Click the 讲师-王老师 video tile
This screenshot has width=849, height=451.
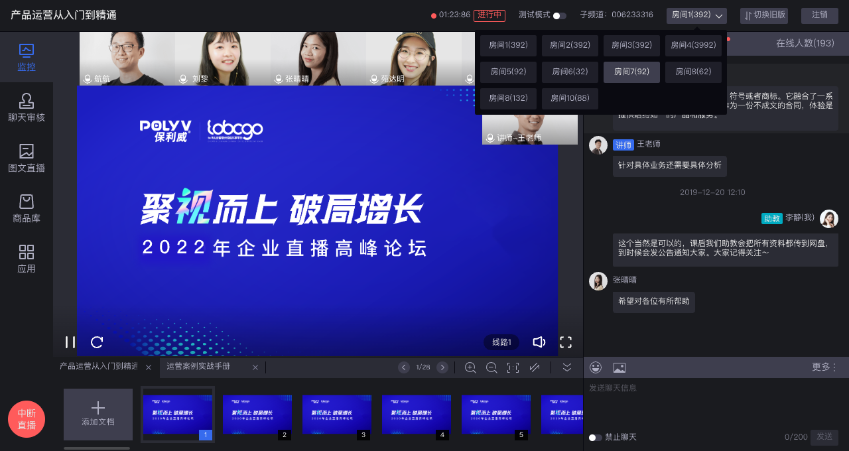pos(530,129)
